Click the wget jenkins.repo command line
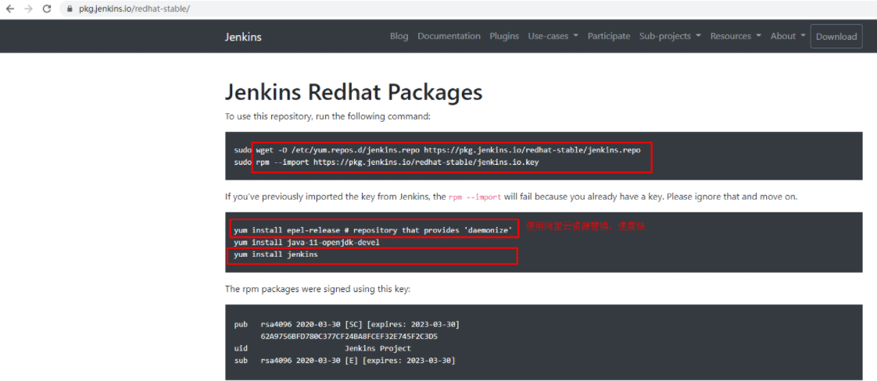 [x=438, y=150]
